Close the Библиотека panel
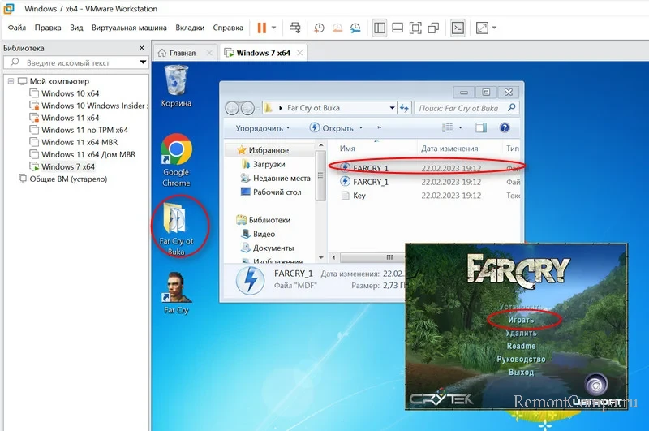The height and width of the screenshot is (431, 649). click(141, 48)
